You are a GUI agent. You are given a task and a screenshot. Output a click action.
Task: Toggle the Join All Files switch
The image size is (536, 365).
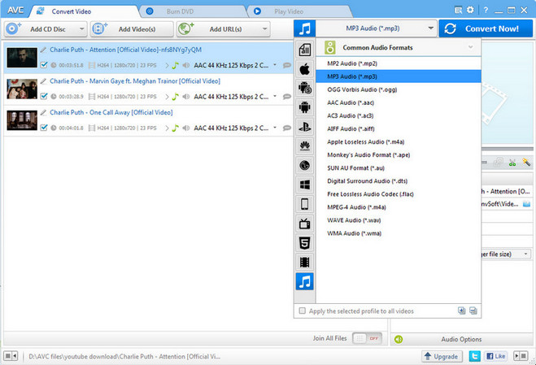367,338
